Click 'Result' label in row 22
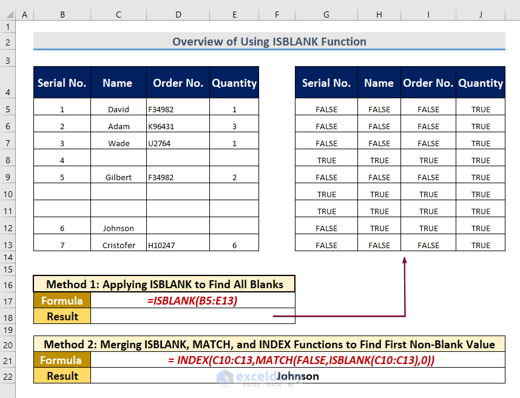Image resolution: width=520 pixels, height=398 pixels. point(62,376)
